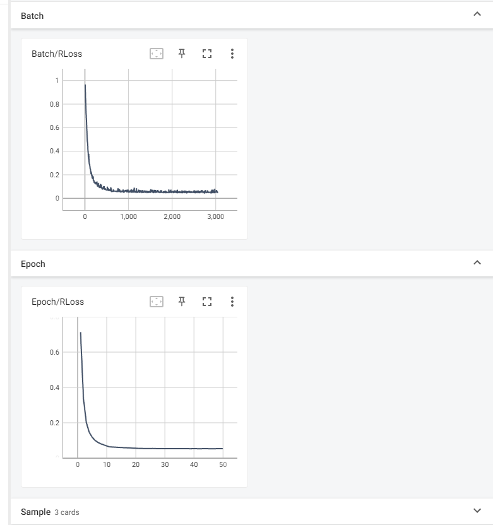Screen dimensions: 493x525
Task: Toggle fullscreen on Batch/RLoss card
Action: click(x=206, y=54)
